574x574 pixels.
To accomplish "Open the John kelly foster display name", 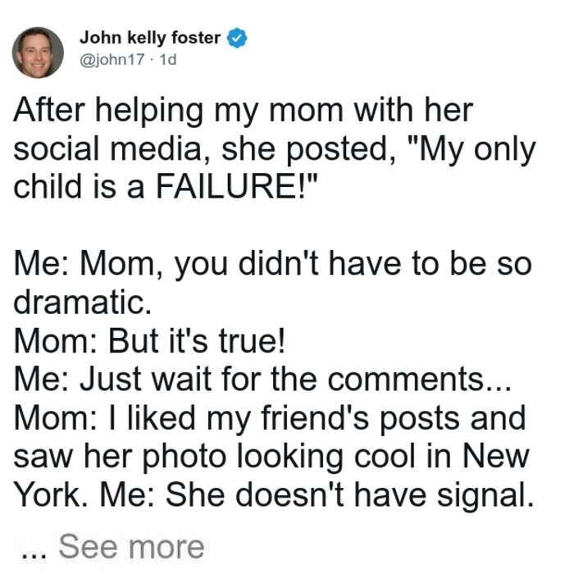I will (150, 38).
